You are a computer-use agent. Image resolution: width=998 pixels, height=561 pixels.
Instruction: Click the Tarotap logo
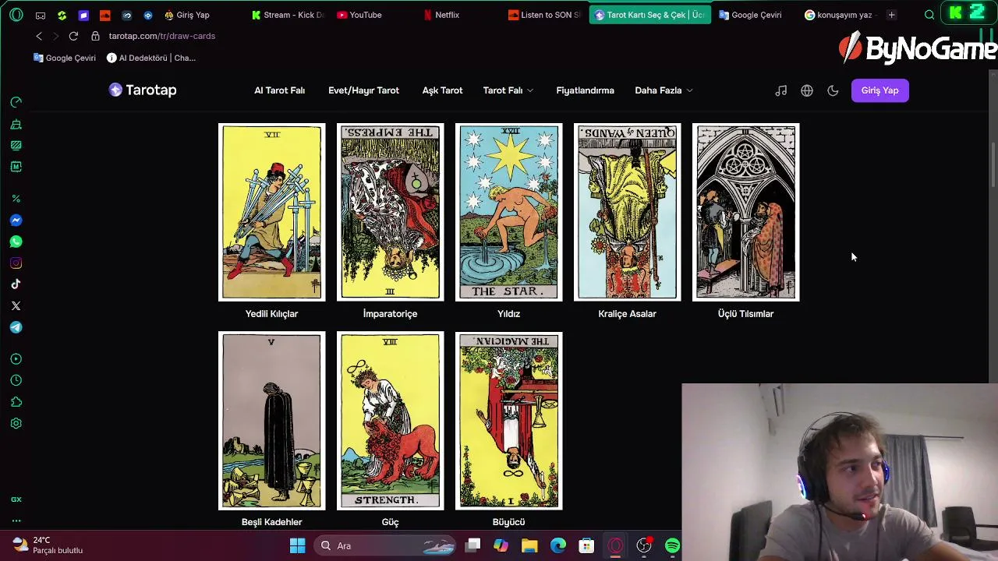143,90
